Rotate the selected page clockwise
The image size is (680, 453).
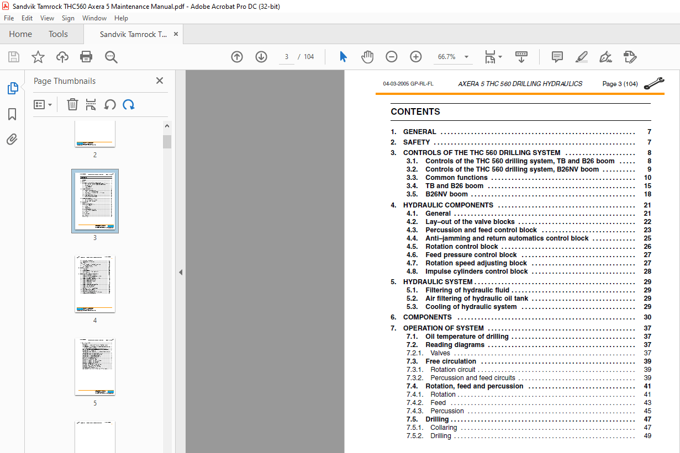128,104
